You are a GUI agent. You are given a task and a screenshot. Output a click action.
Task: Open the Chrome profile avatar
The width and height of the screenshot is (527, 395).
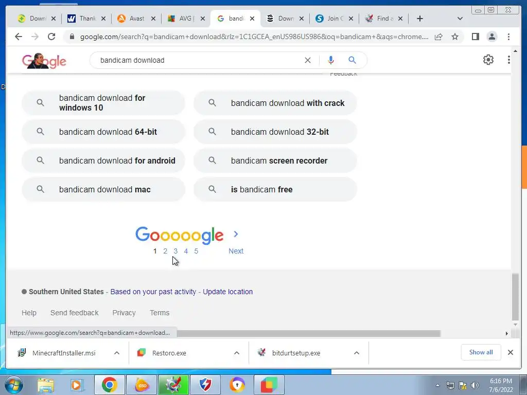coord(491,37)
